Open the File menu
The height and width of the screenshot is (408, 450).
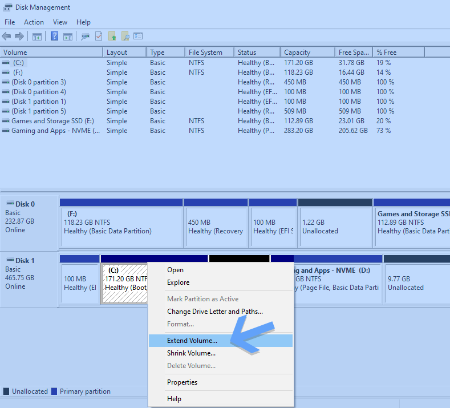pos(10,22)
